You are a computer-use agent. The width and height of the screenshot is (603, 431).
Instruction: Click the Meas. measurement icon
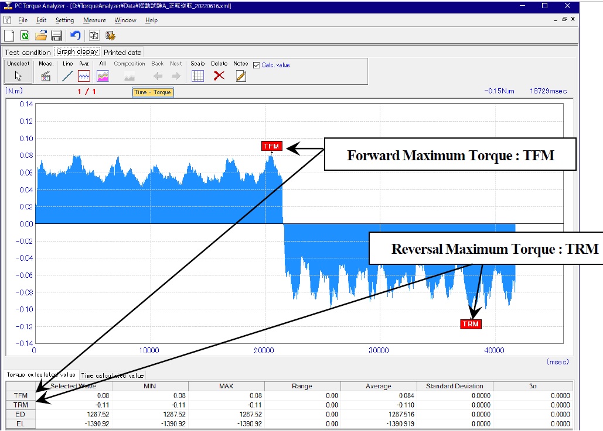46,75
